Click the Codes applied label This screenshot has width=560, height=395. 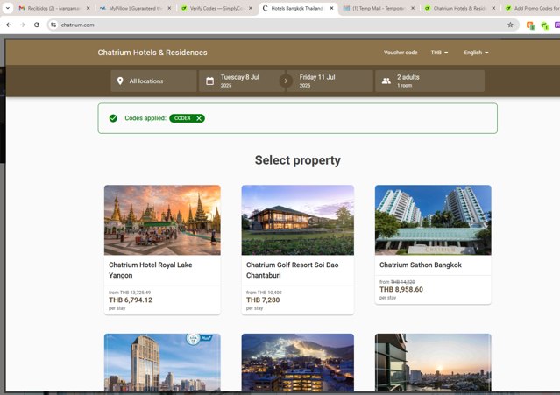pos(145,118)
